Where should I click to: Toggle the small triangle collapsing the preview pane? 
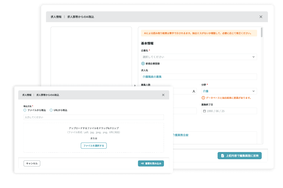(x=135, y=85)
